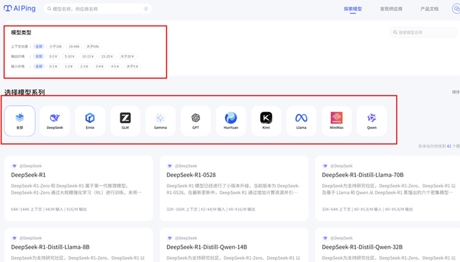This screenshot has width=460, height=262.
Task: Click DeepSeek avatar icon on DeepSeek-R1-Distill-Qwen-14B card
Action: (x=170, y=238)
